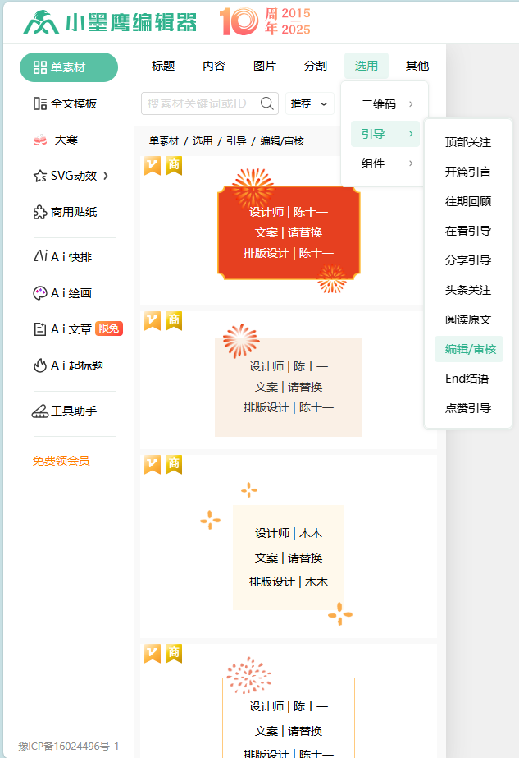Select the 木木 sparkle credits template

(289, 546)
